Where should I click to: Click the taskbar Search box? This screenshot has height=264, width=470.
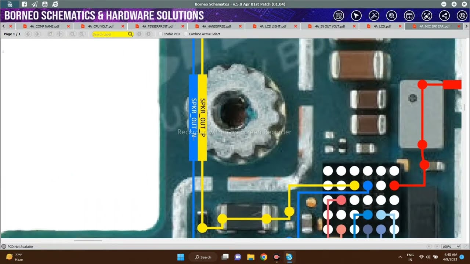pos(203,257)
